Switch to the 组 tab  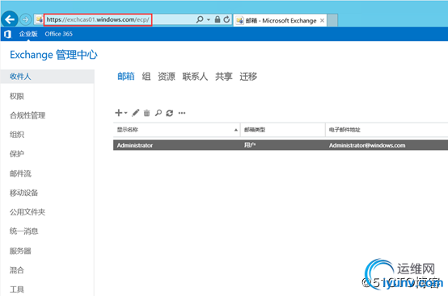pyautogui.click(x=146, y=77)
